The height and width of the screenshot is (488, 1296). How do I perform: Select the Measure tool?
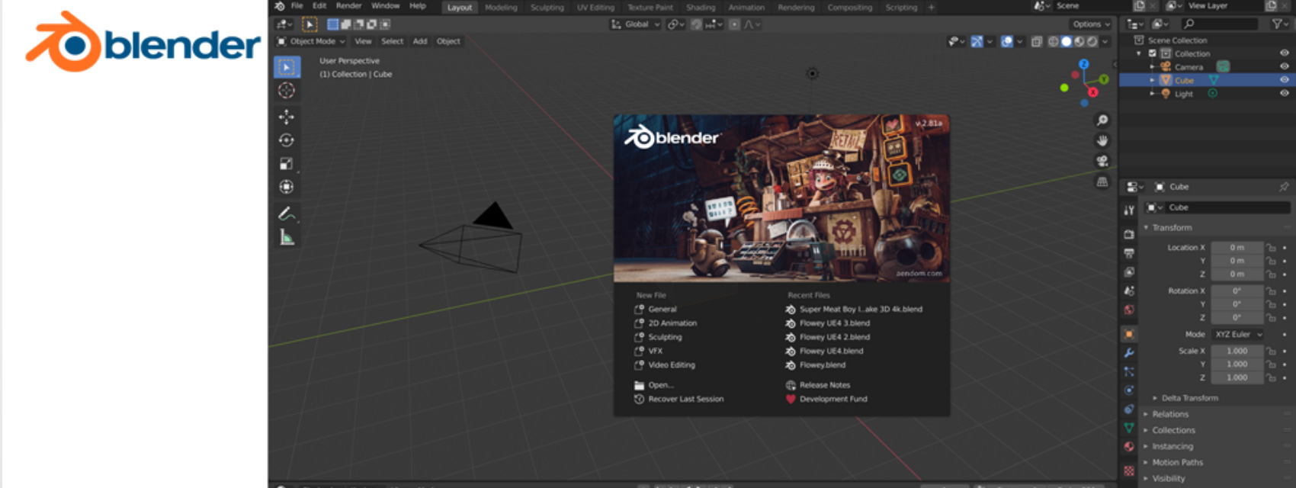(x=287, y=238)
